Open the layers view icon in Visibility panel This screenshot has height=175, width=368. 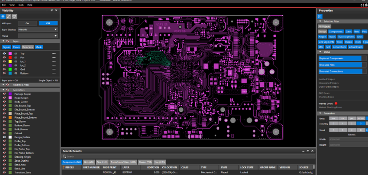tap(4, 16)
